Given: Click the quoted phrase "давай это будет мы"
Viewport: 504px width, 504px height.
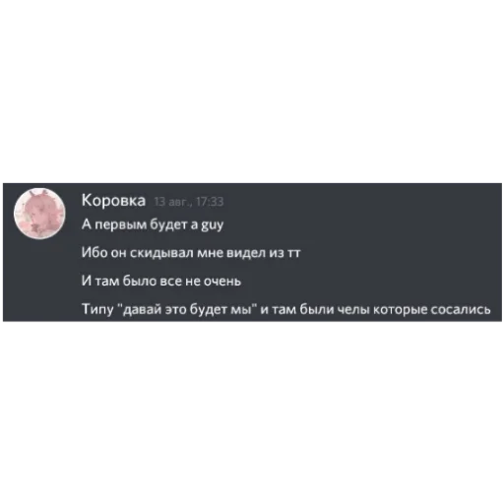Looking at the screenshot, I should (187, 309).
